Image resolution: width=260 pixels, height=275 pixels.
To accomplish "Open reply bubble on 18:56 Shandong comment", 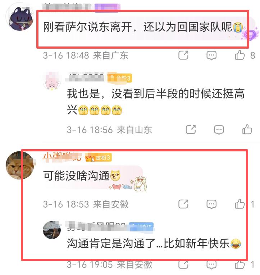I will [219, 130].
